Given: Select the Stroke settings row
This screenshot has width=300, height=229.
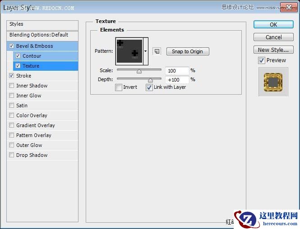Looking at the screenshot, I should coord(42,76).
